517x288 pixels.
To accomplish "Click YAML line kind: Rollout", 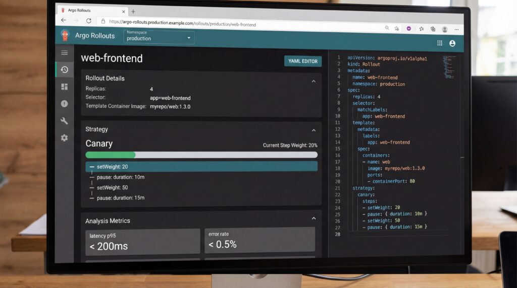I will coord(364,64).
